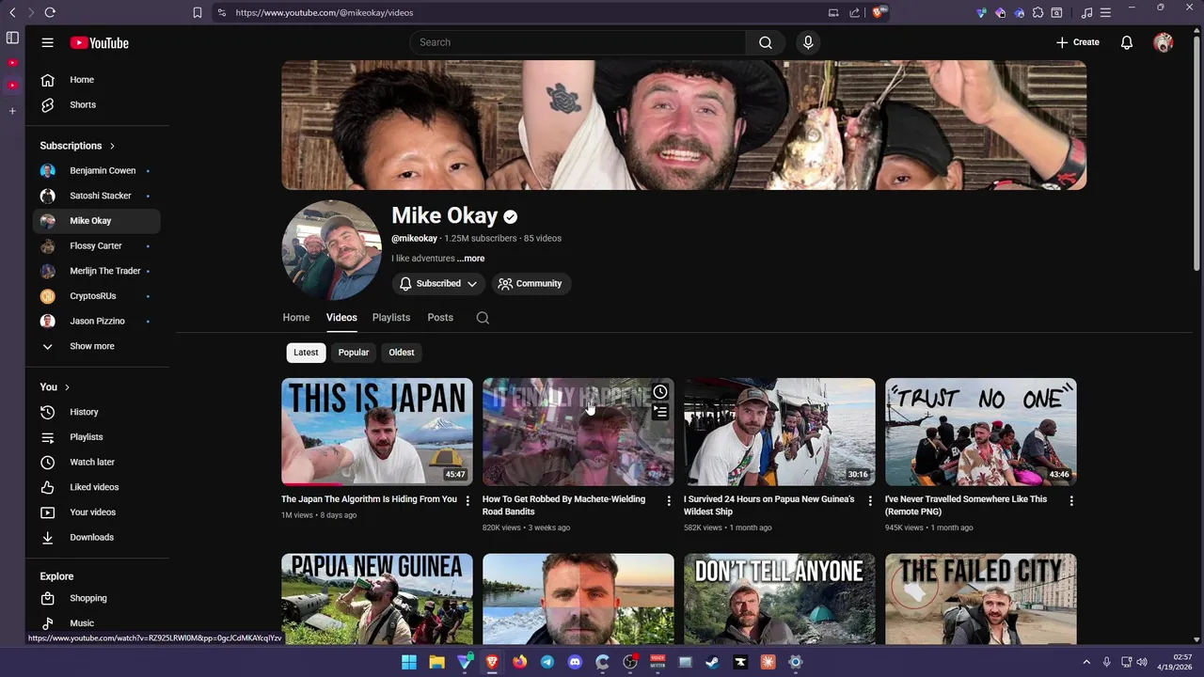Viewport: 1204px width, 677px height.
Task: Click the Mike Okay channel avatar
Action: pos(332,250)
